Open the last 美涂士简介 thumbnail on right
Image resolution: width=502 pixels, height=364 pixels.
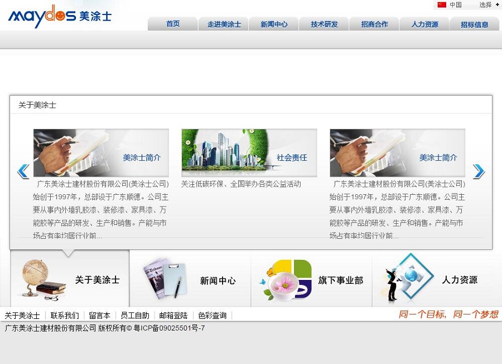397,153
